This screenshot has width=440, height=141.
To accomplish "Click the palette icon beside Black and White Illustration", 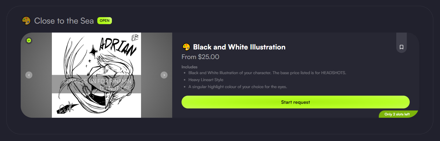I will coord(186,47).
